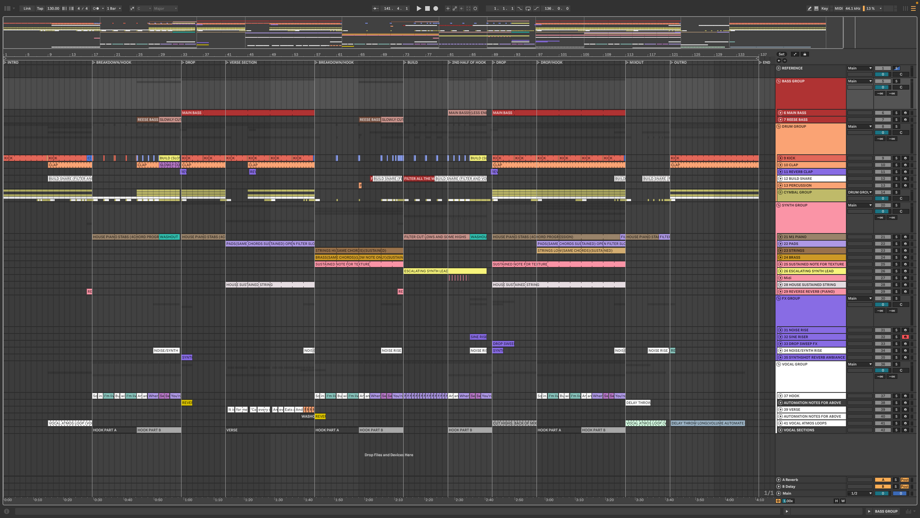This screenshot has height=518, width=920.
Task: Click track icon of 26 ESCALATING SYNTH LEAD
Action: point(780,271)
